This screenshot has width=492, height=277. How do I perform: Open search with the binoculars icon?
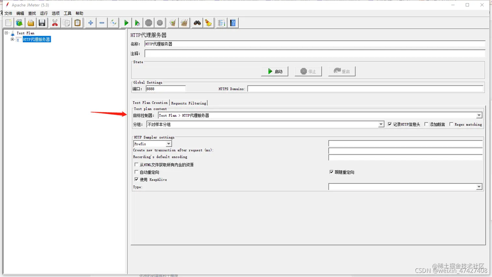point(197,23)
